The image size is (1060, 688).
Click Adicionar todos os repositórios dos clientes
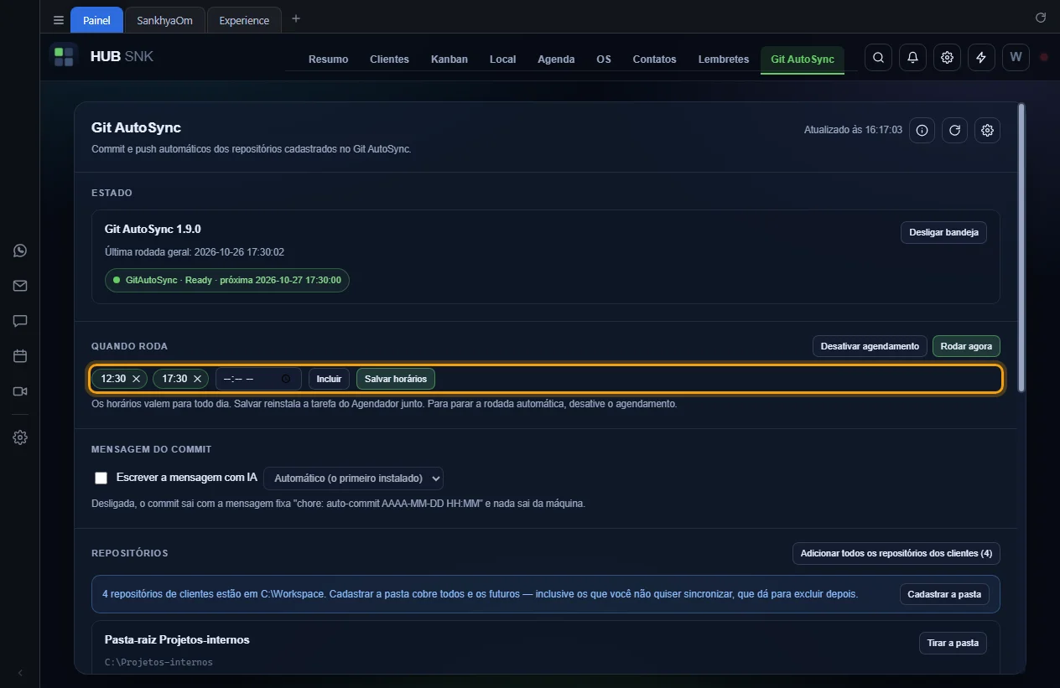click(896, 554)
